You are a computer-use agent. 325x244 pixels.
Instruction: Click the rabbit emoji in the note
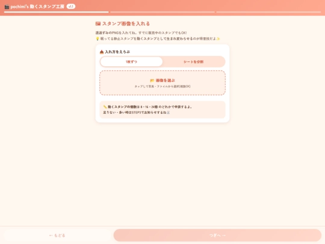tap(169, 113)
